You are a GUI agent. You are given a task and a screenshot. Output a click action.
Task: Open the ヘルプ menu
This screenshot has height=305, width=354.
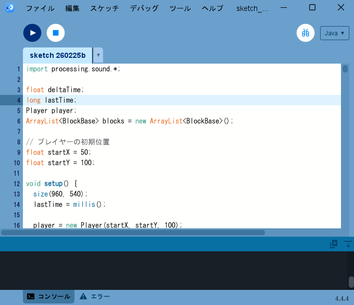click(212, 8)
